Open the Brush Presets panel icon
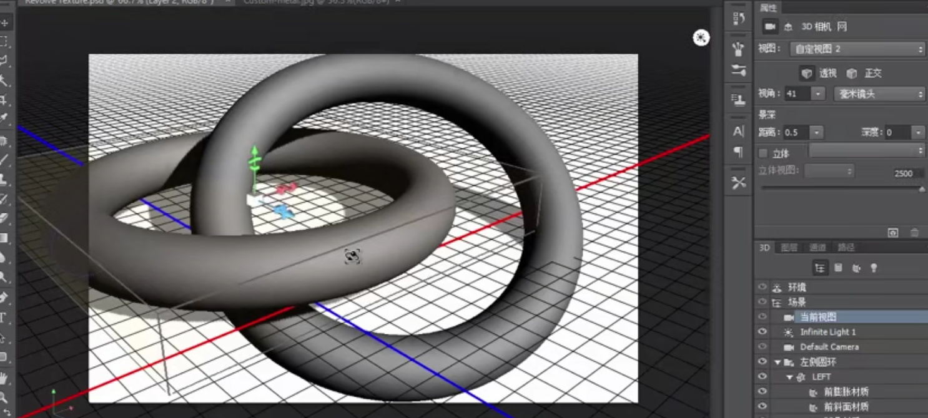This screenshot has height=418, width=928. (x=739, y=48)
